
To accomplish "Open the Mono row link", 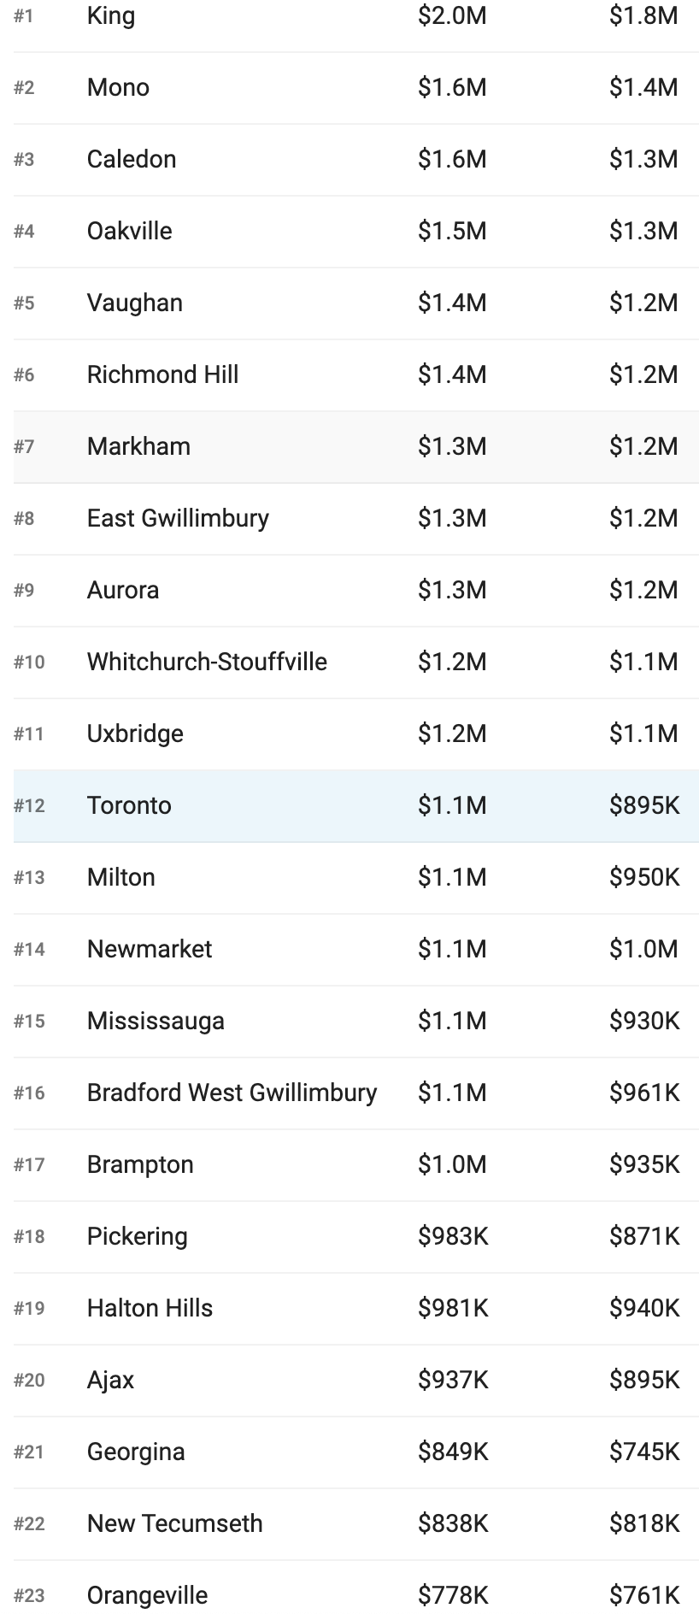I will (118, 87).
